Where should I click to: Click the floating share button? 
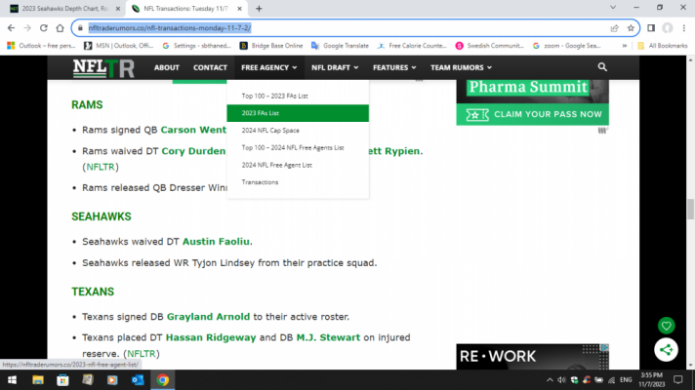(x=666, y=350)
